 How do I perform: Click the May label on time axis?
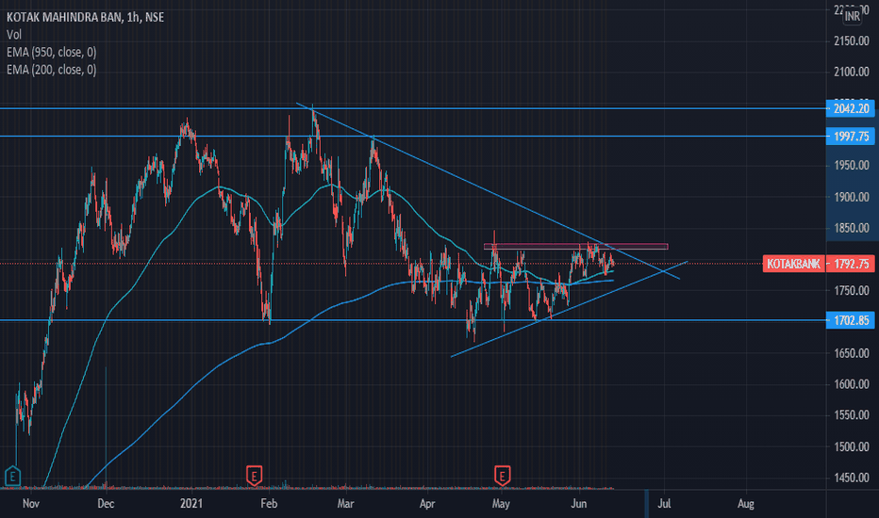(501, 504)
